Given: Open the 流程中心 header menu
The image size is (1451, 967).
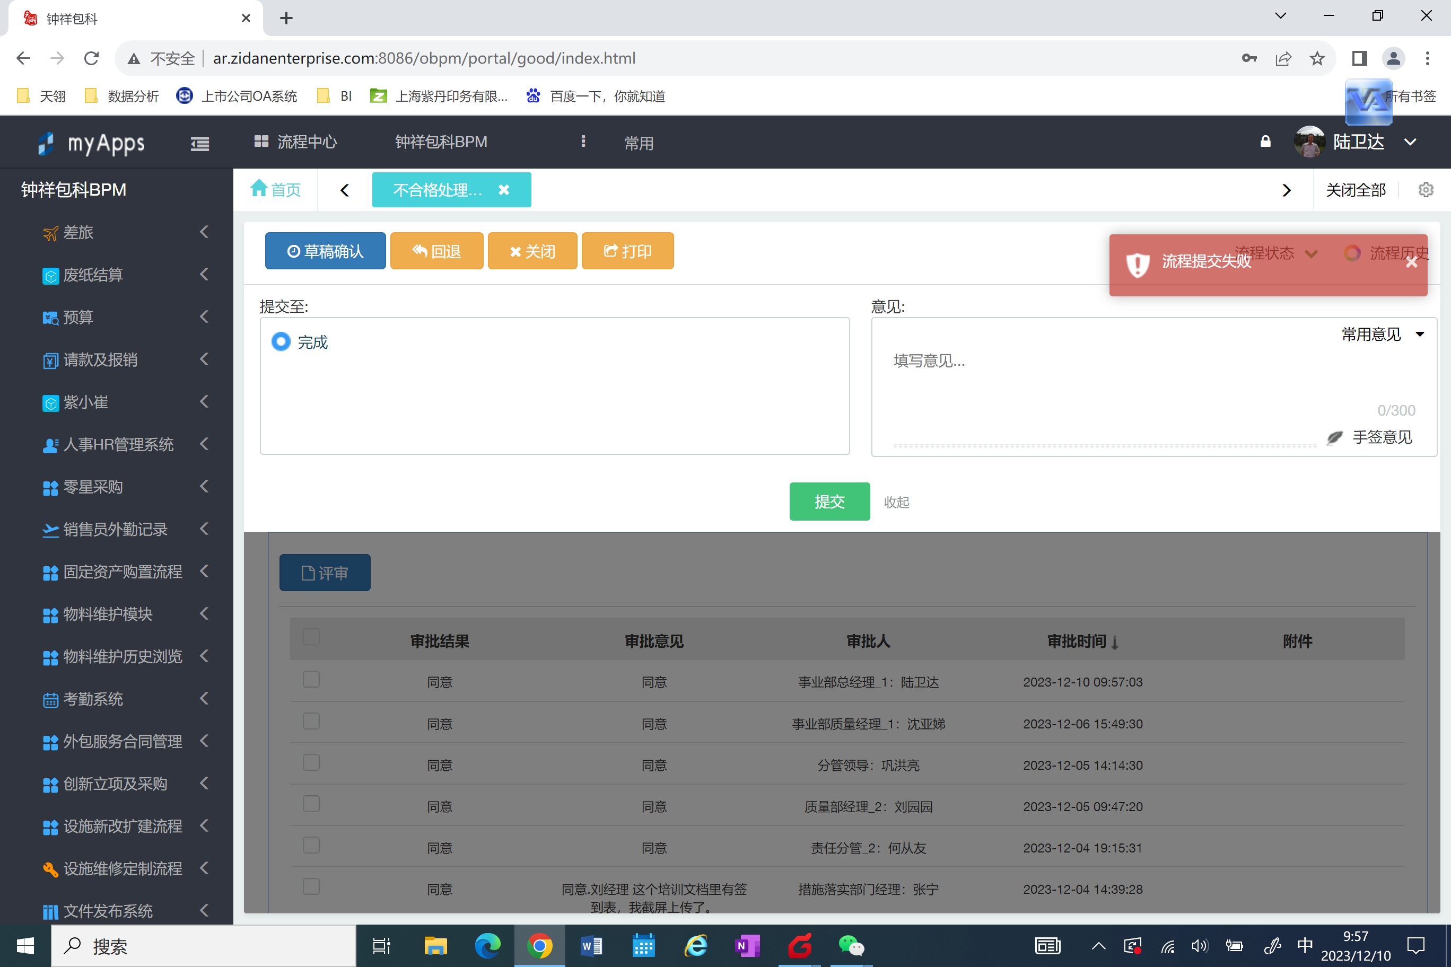Looking at the screenshot, I should pyautogui.click(x=295, y=142).
